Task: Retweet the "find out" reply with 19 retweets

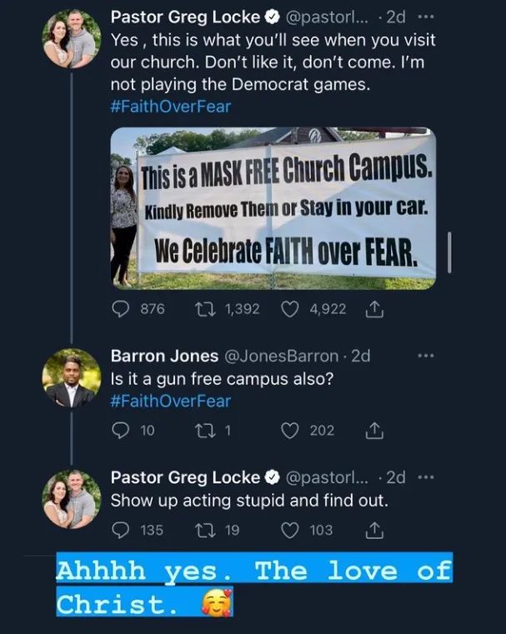Action: (203, 529)
